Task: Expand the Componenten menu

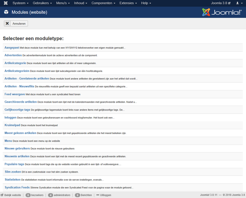Action: (103, 3)
